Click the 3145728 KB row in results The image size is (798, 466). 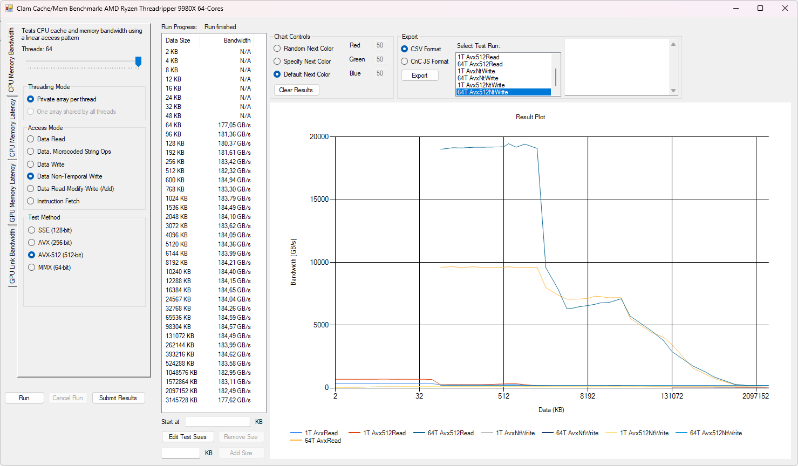pos(208,400)
